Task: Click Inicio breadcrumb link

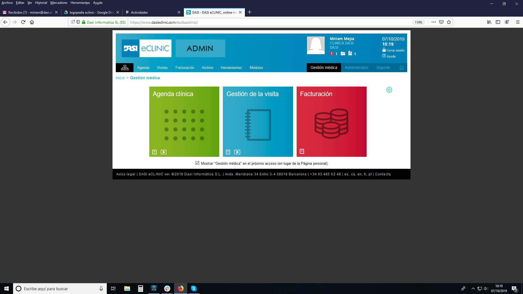Action: pyautogui.click(x=120, y=78)
